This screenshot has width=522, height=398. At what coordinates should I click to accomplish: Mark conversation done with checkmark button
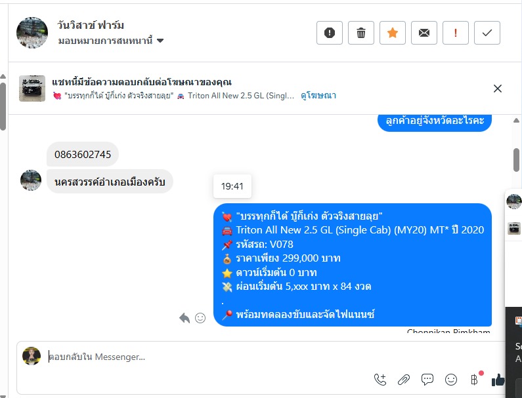point(487,33)
